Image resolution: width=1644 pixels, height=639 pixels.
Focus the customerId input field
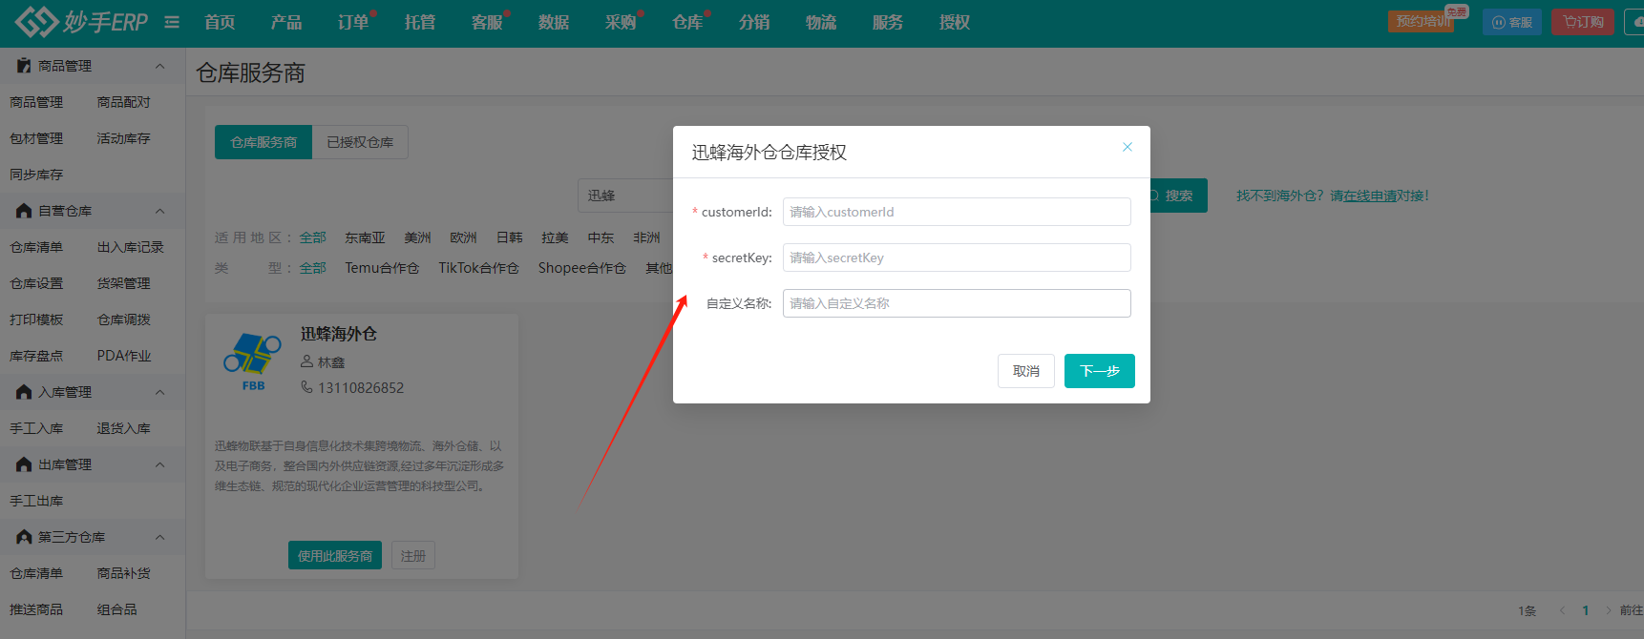click(957, 212)
